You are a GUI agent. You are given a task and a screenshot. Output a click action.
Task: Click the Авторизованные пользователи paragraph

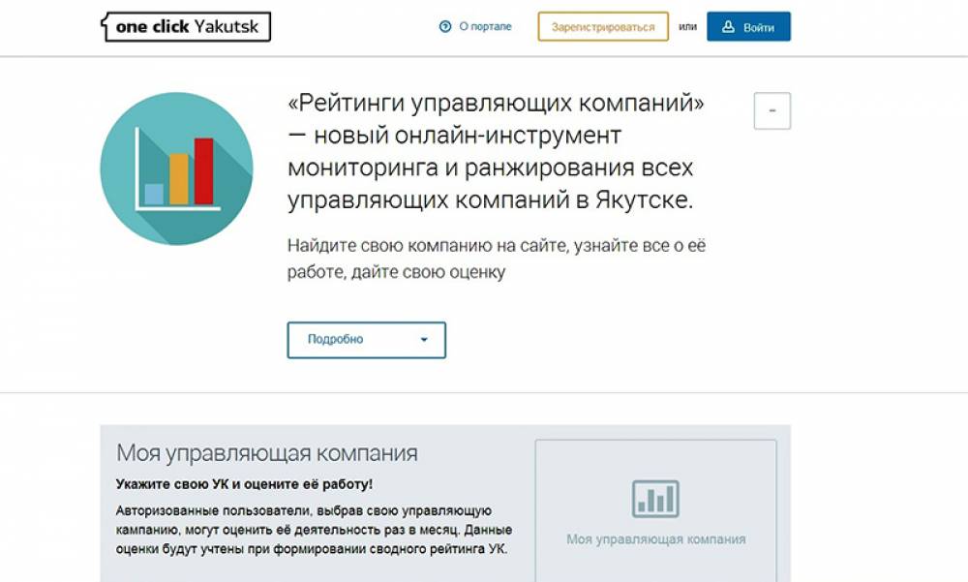click(313, 530)
